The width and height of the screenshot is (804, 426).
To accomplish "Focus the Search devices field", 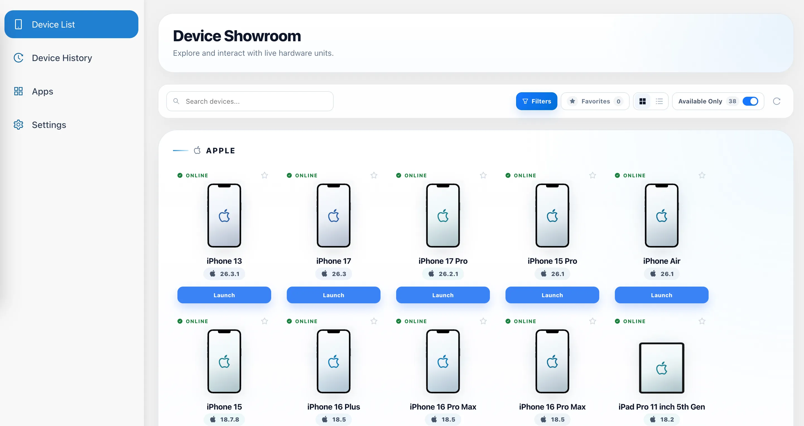I will pyautogui.click(x=250, y=101).
